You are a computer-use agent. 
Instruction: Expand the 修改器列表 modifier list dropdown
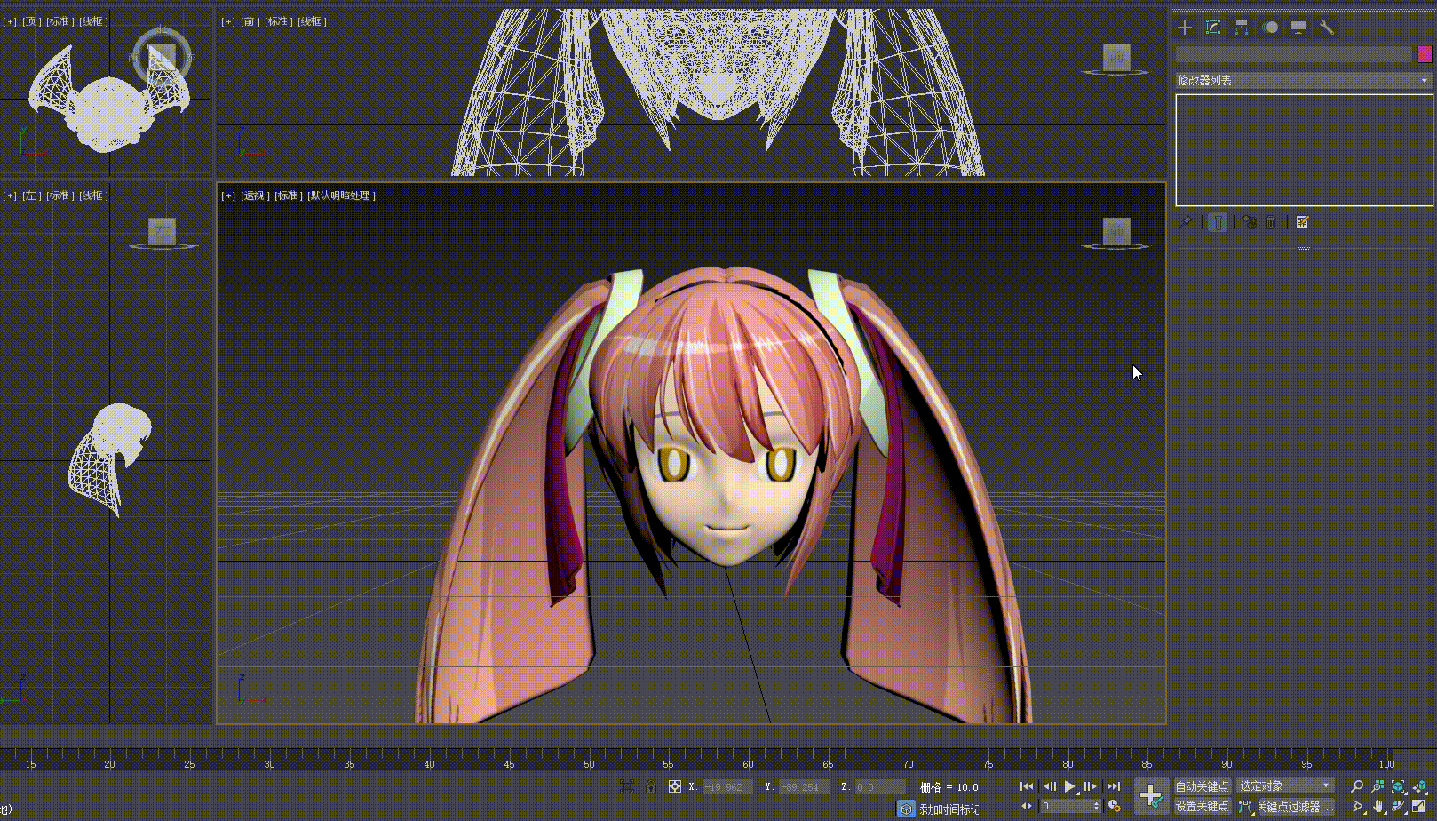tap(1304, 80)
